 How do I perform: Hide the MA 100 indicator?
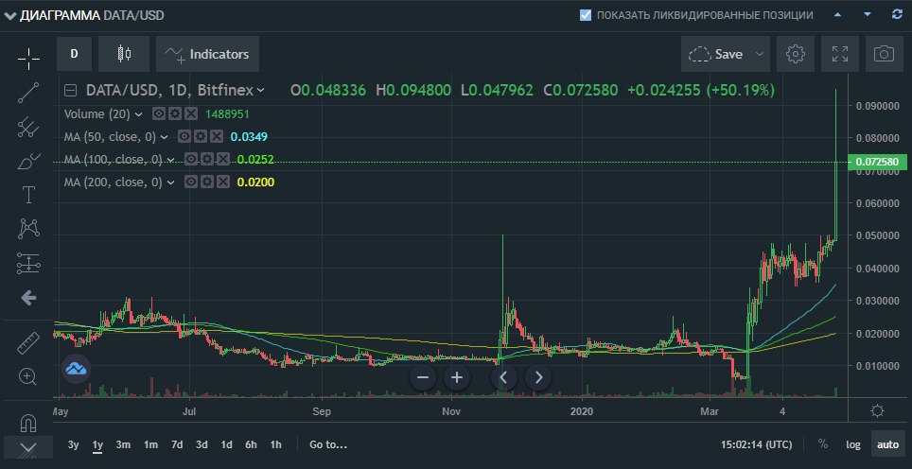(191, 159)
